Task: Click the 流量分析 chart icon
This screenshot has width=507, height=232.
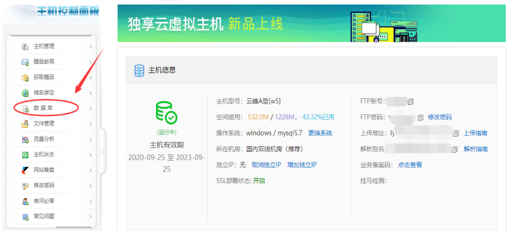Action: click(x=25, y=139)
